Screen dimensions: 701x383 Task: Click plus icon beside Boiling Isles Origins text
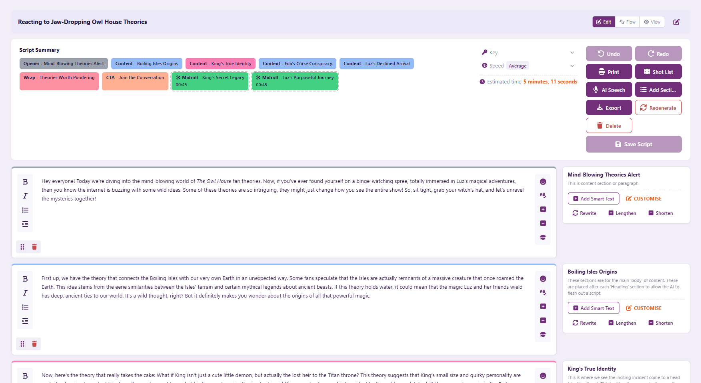pos(543,306)
